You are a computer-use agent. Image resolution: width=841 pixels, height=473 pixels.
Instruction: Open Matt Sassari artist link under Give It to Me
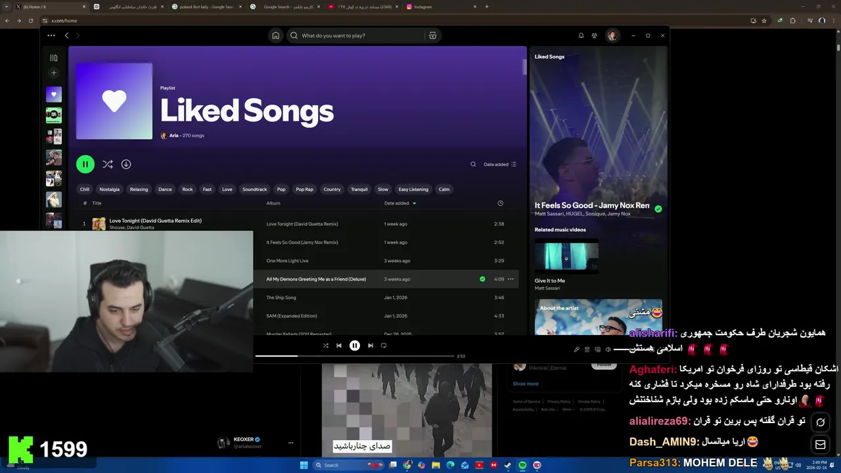coord(547,288)
